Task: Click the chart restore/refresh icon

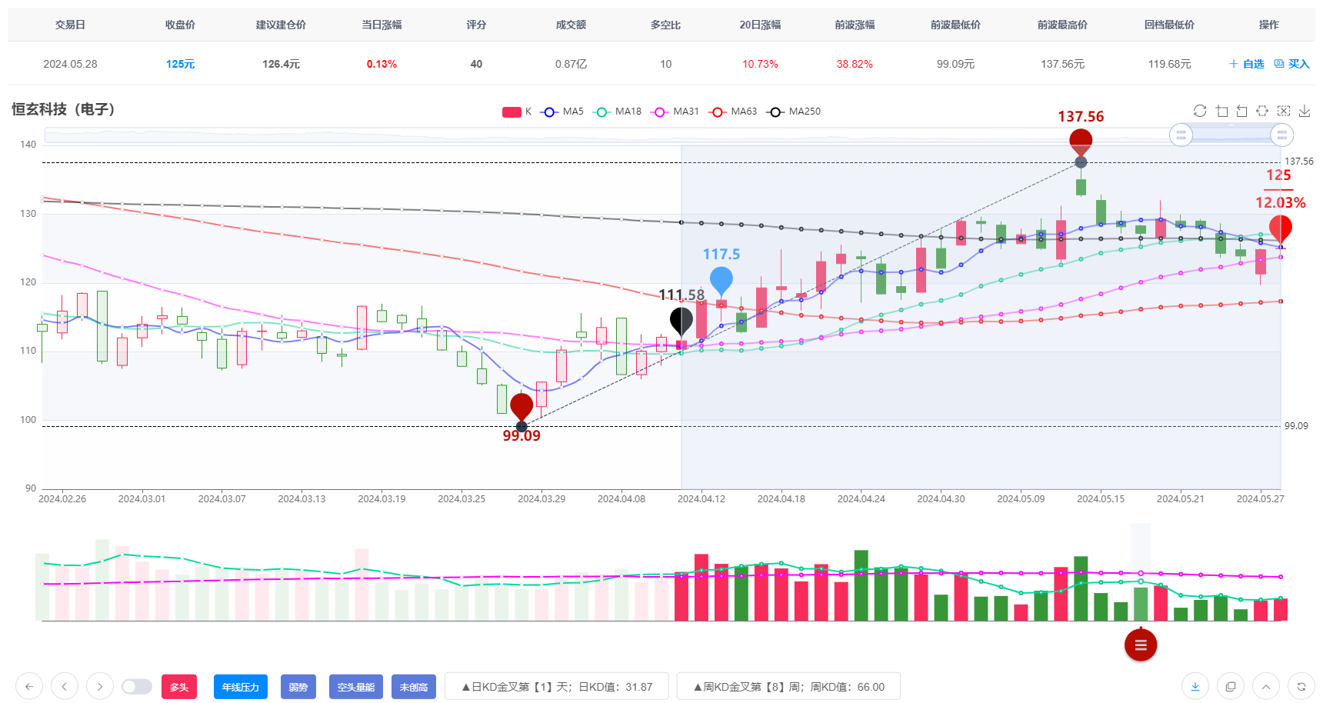Action: tap(1200, 111)
